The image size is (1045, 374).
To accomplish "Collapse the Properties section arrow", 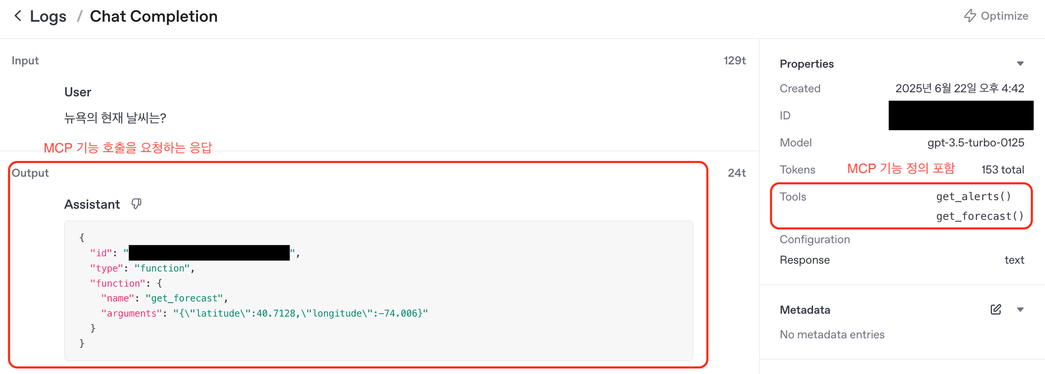I will 1020,64.
